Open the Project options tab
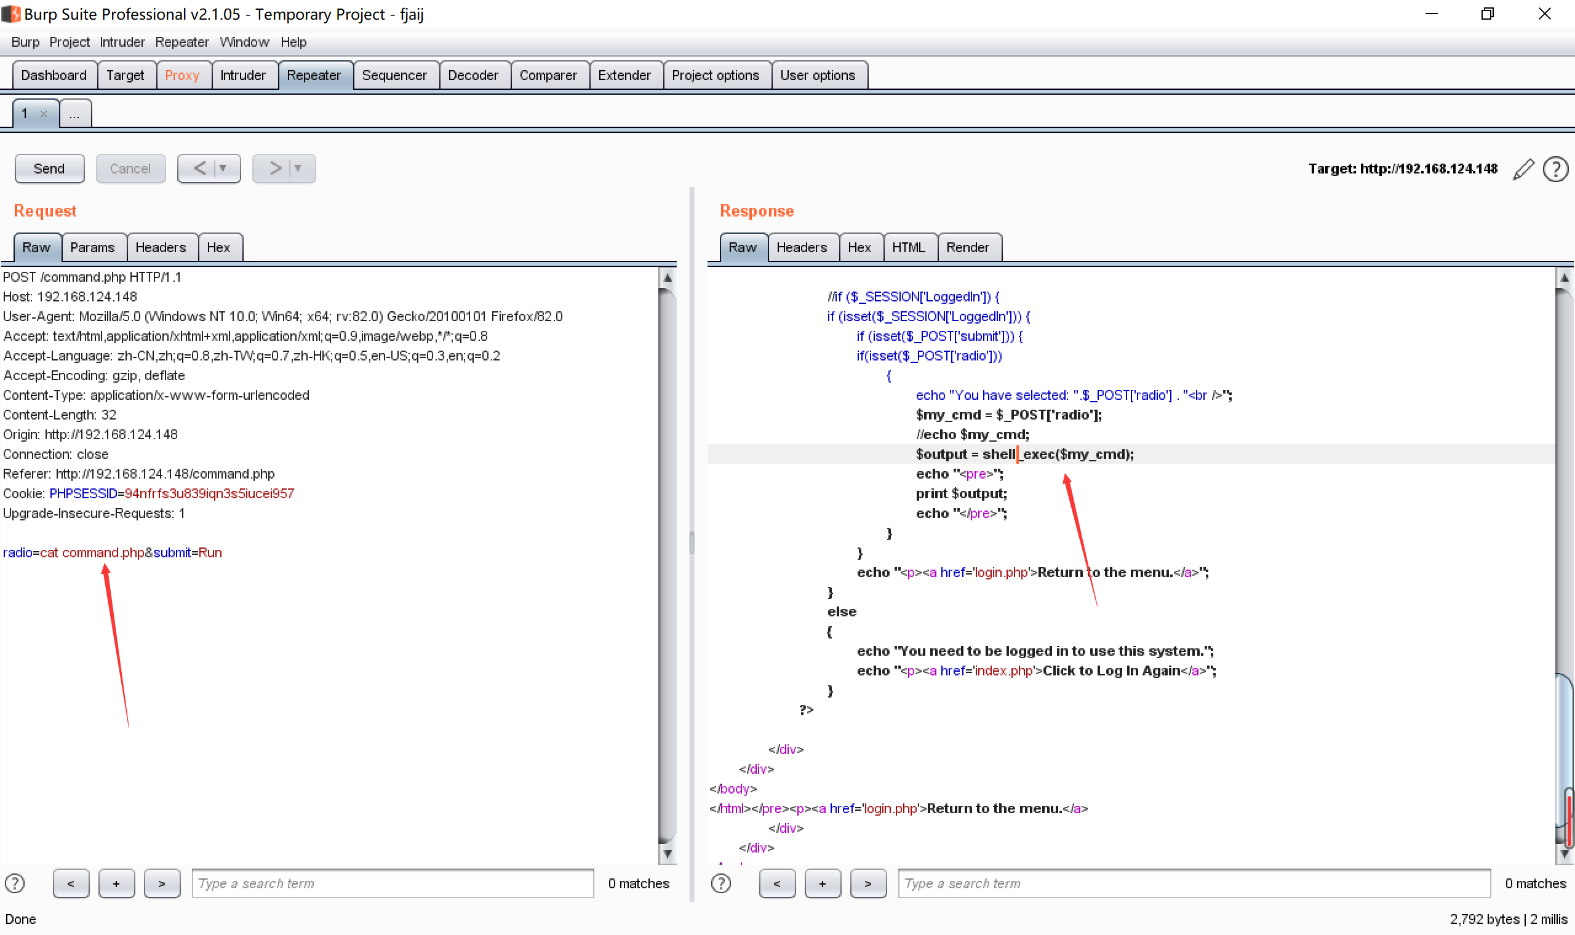The image size is (1575, 935). point(716,76)
